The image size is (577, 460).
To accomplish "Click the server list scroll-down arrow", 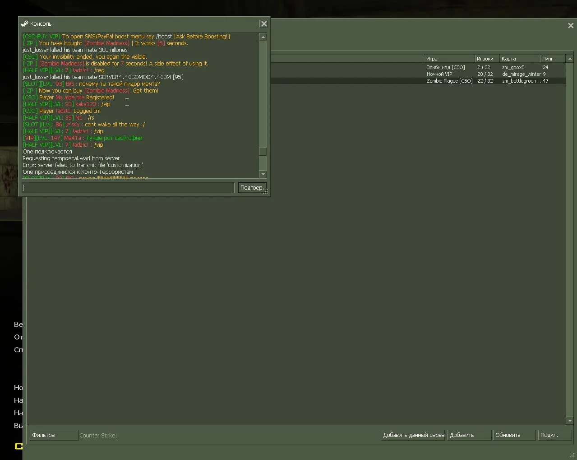I will [570, 421].
